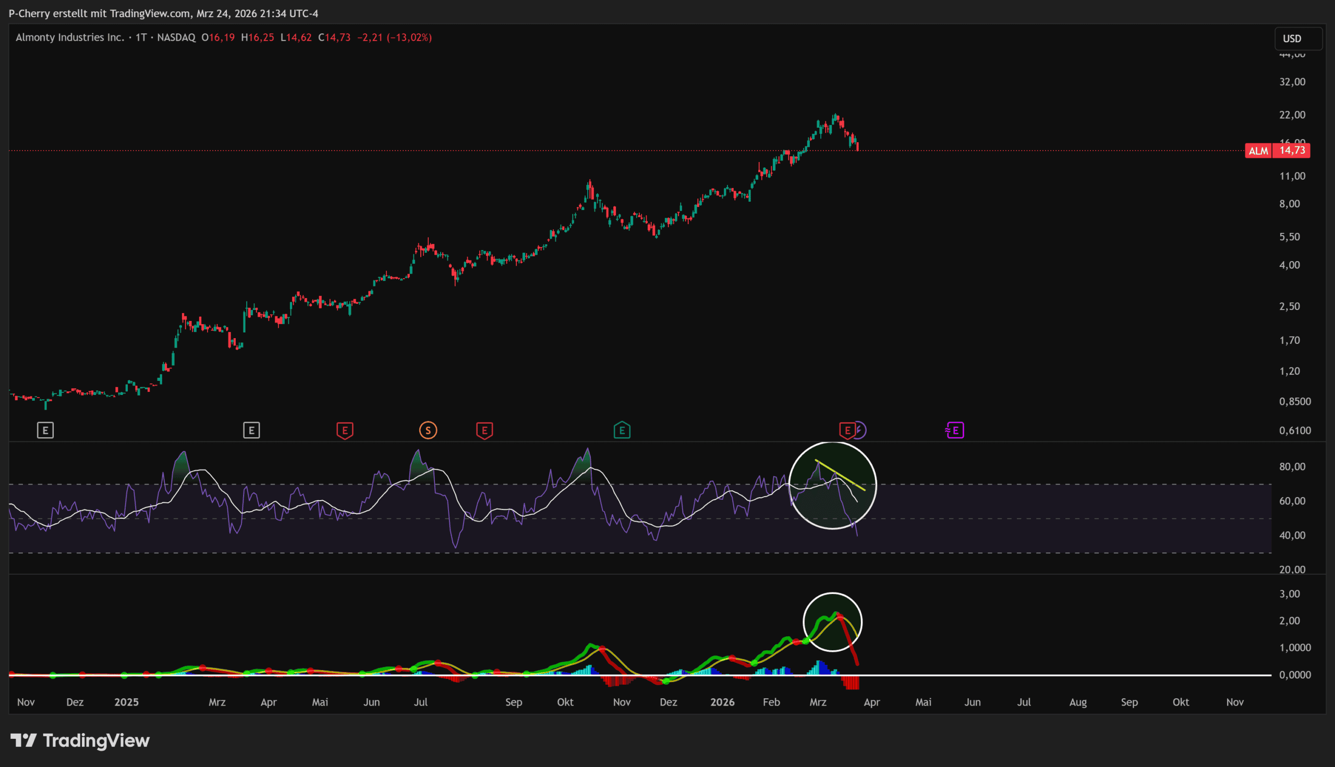Viewport: 1335px width, 767px height.
Task: Click the orange split 'S' marker
Action: 428,430
